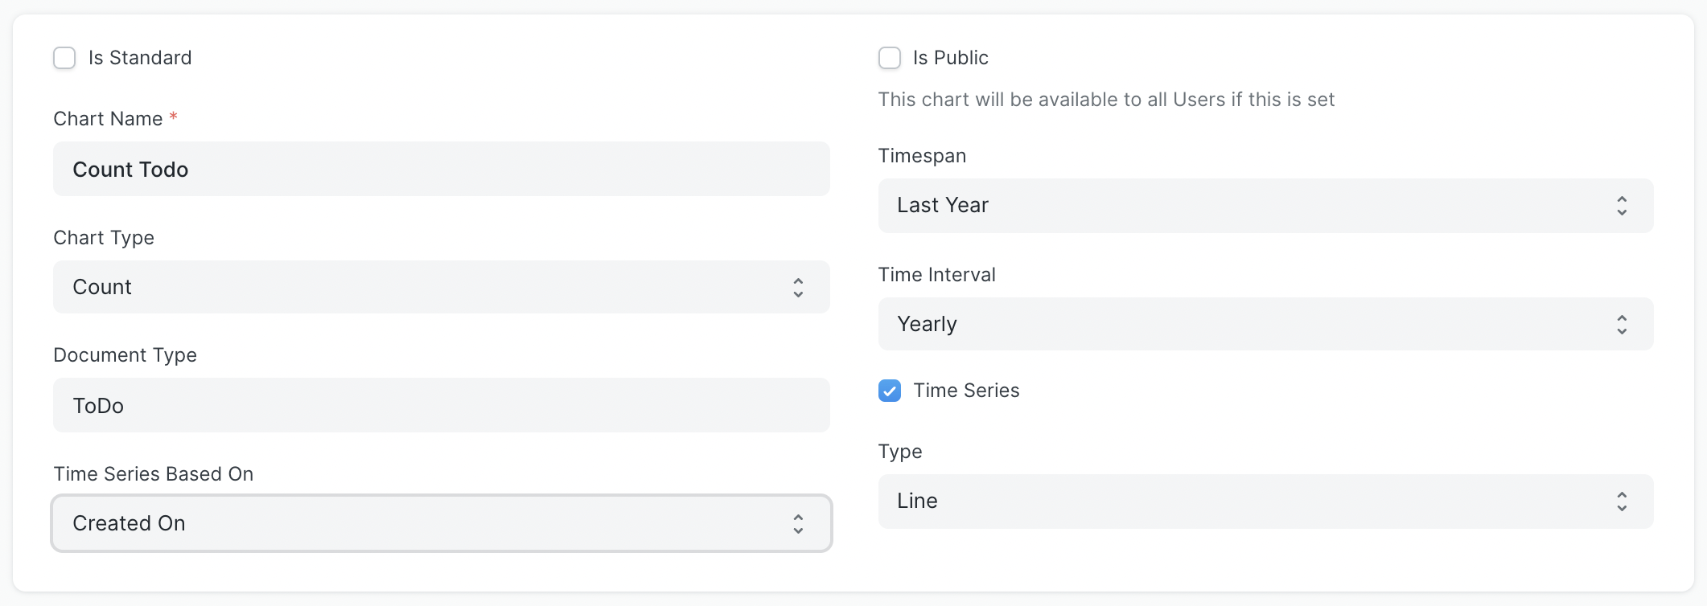1707x606 pixels.
Task: Open the Time Series Based On selector
Action: (441, 523)
